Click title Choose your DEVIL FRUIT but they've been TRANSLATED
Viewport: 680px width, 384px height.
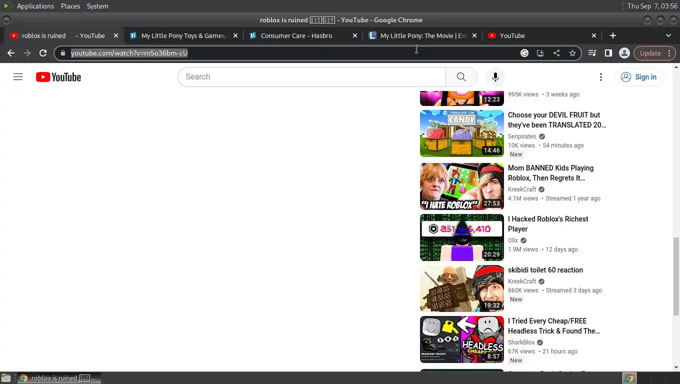557,120
